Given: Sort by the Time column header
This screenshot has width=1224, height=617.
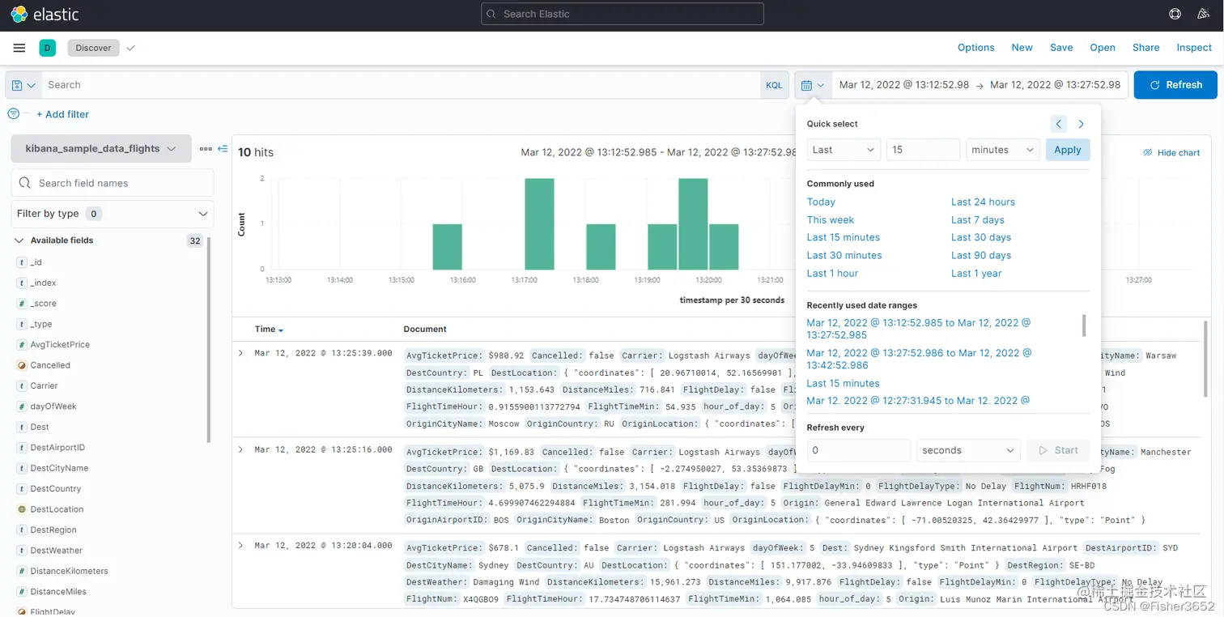Looking at the screenshot, I should click(x=269, y=330).
